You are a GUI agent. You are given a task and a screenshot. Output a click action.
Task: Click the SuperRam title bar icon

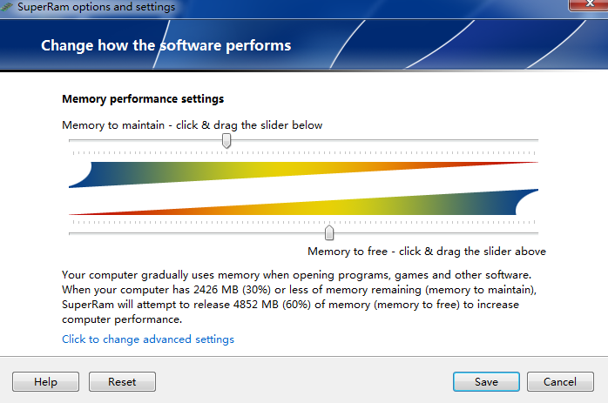7,7
